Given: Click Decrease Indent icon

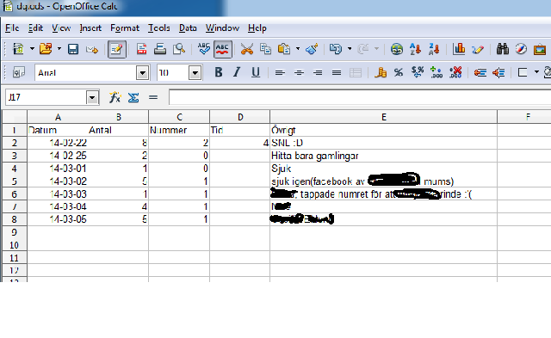Looking at the screenshot, I should (x=480, y=72).
